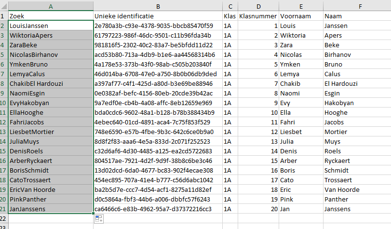Click the 'Klasnummer' header cell
The width and height of the screenshot is (391, 229).
(x=258, y=16)
